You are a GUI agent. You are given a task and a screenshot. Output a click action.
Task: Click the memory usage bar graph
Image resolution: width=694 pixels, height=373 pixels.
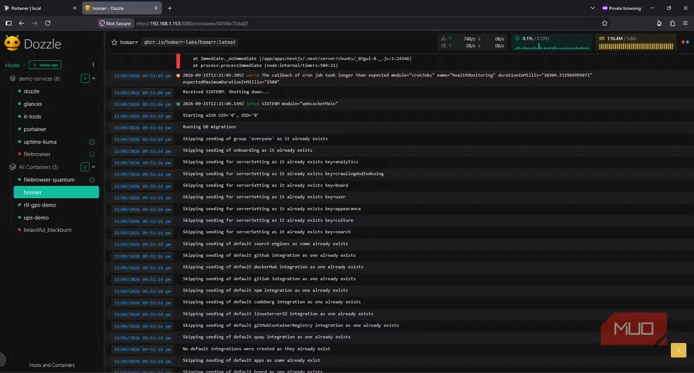coord(636,46)
